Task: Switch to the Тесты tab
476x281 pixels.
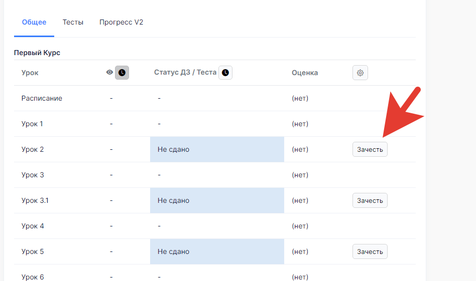Action: (73, 22)
